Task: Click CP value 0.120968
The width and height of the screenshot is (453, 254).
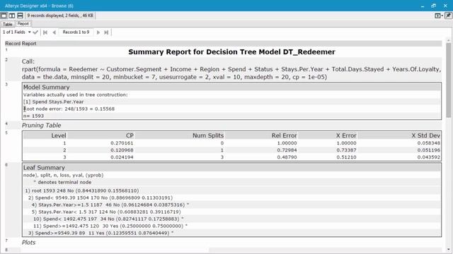Action: coord(122,150)
